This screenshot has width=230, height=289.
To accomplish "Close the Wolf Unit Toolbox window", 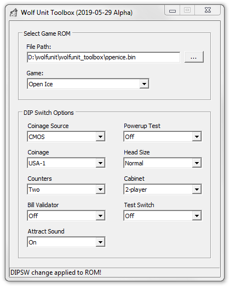I will coord(208,10).
